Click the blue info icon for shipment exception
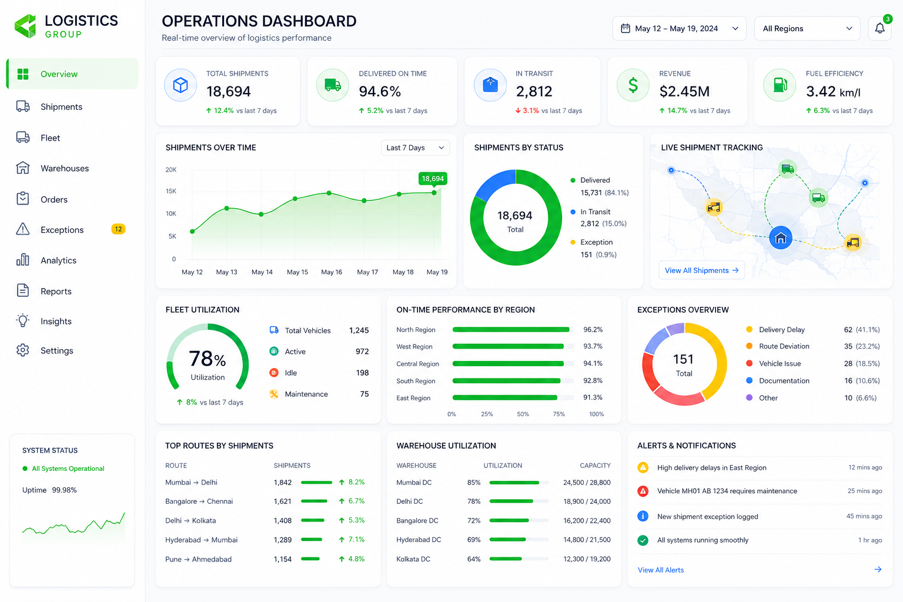This screenshot has width=903, height=602. coord(643,516)
